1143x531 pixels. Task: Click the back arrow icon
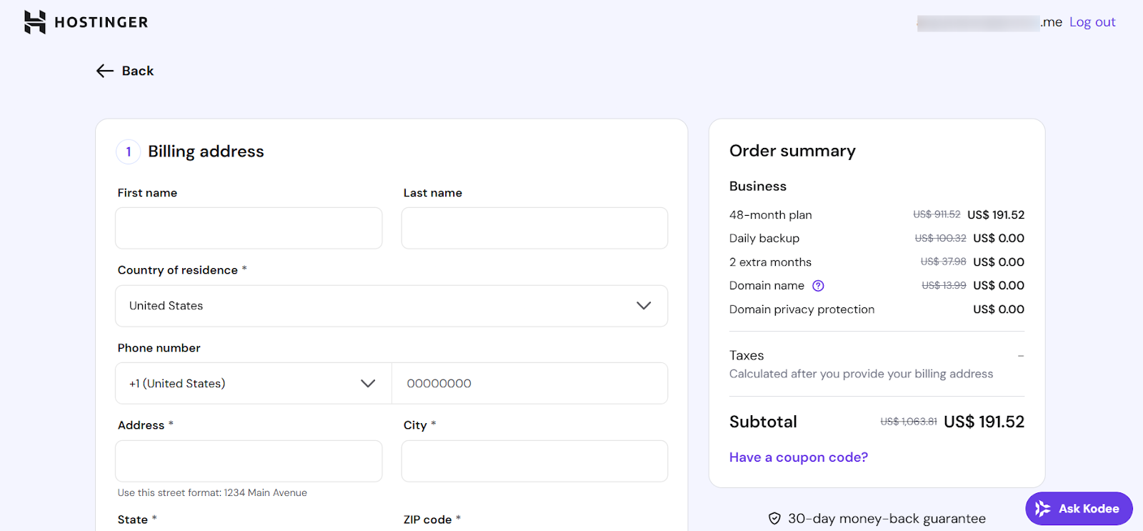105,71
